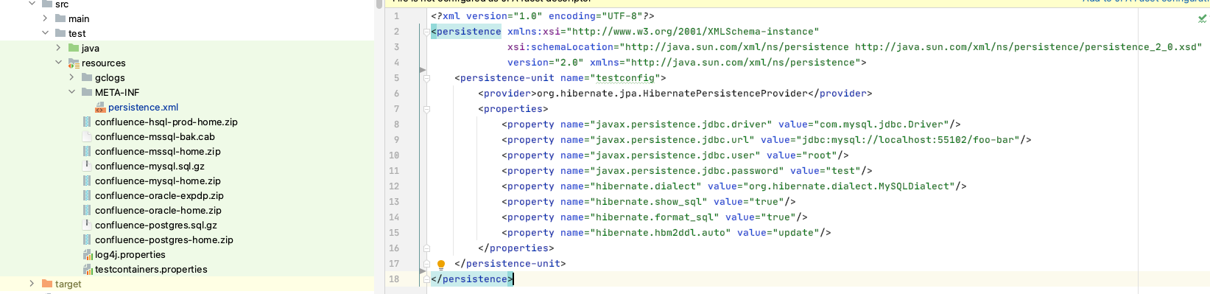Select confluence-oracle-home.zip file
The height and width of the screenshot is (294, 1210).
158,210
